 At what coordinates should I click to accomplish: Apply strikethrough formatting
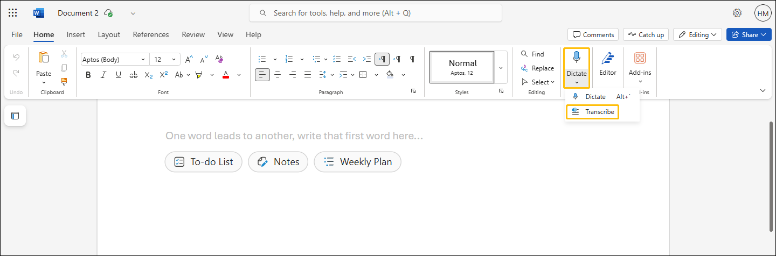134,75
